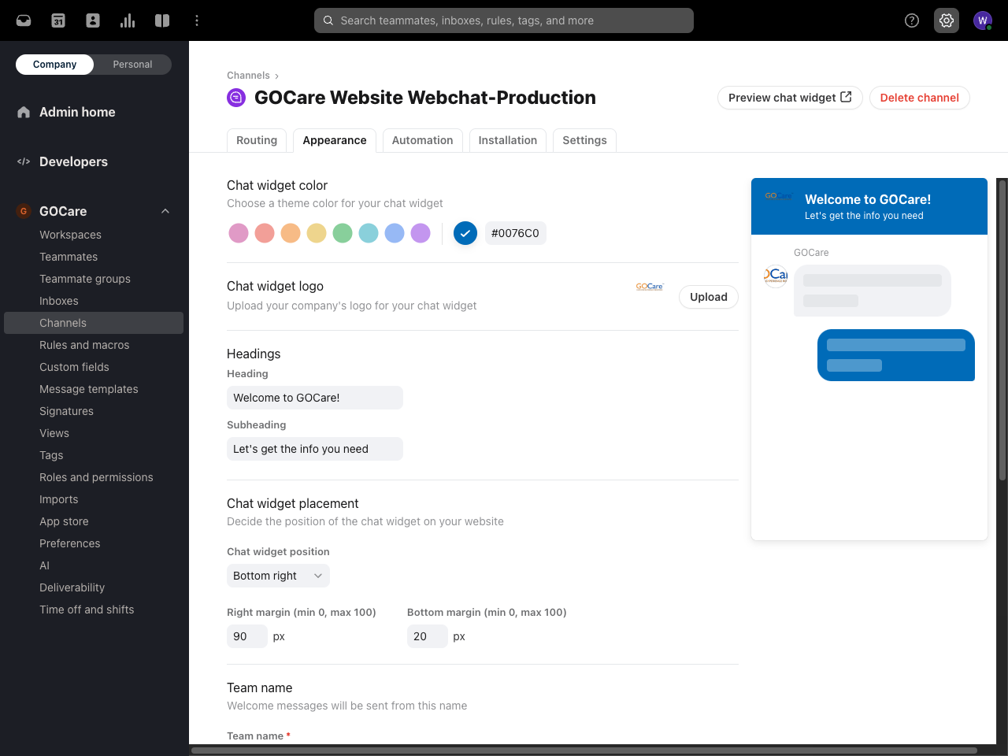Open the calendar icon in top bar

[x=58, y=20]
